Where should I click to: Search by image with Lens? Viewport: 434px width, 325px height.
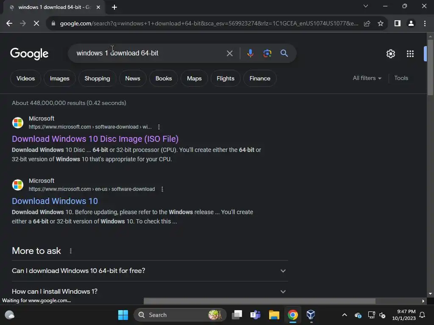tap(267, 53)
